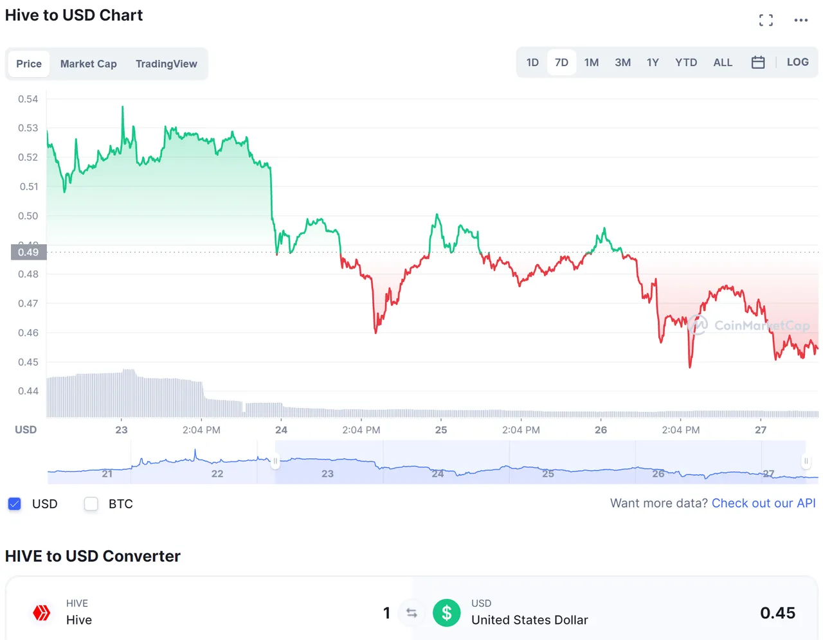Viewport: 823px width, 640px height.
Task: Open the TradingView tab
Action: pyautogui.click(x=167, y=64)
